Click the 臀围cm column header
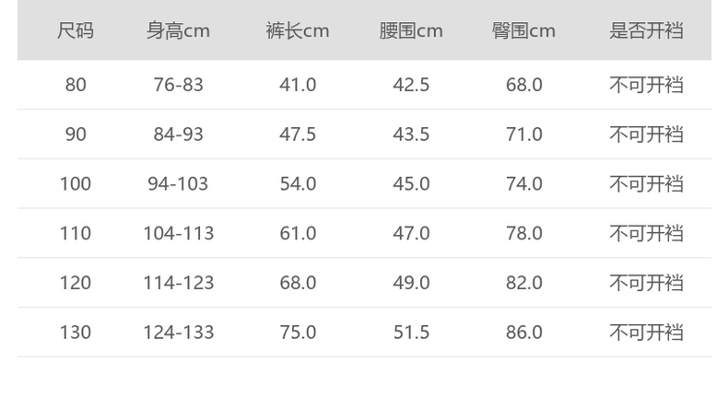The image size is (728, 397). 523,30
